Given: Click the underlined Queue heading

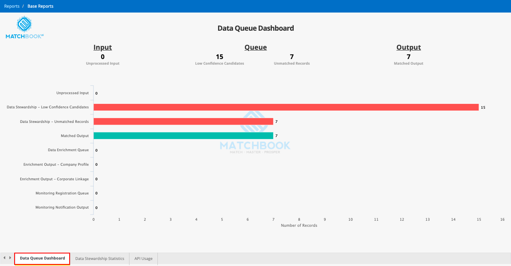Looking at the screenshot, I should click(x=256, y=47).
